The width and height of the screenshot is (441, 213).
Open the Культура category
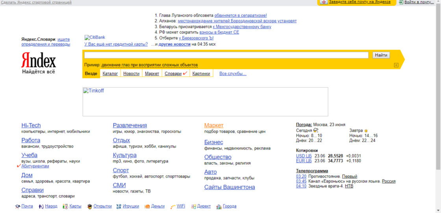[124, 155]
